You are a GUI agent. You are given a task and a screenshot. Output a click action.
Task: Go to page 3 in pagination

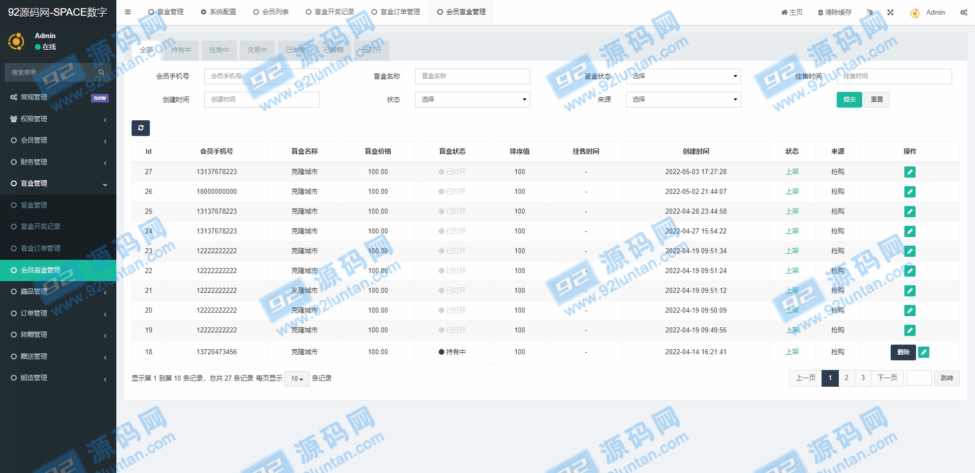tap(863, 378)
